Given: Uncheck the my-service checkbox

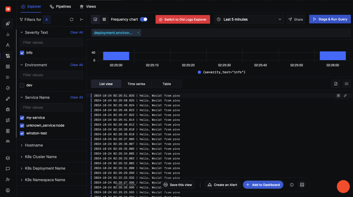Looking at the screenshot, I should (x=22, y=118).
